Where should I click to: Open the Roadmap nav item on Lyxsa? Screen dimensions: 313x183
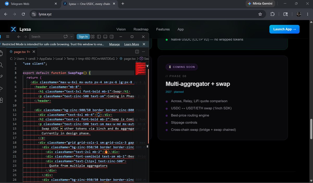141,29
